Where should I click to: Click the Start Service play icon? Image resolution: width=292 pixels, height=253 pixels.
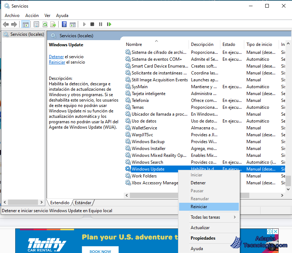(x=84, y=24)
